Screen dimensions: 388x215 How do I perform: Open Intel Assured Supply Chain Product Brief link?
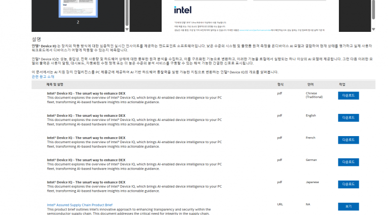coord(80,205)
